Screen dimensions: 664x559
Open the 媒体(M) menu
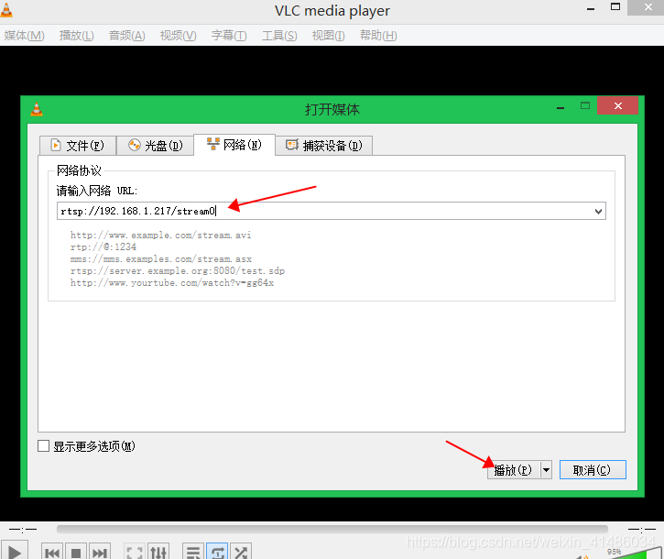[24, 36]
